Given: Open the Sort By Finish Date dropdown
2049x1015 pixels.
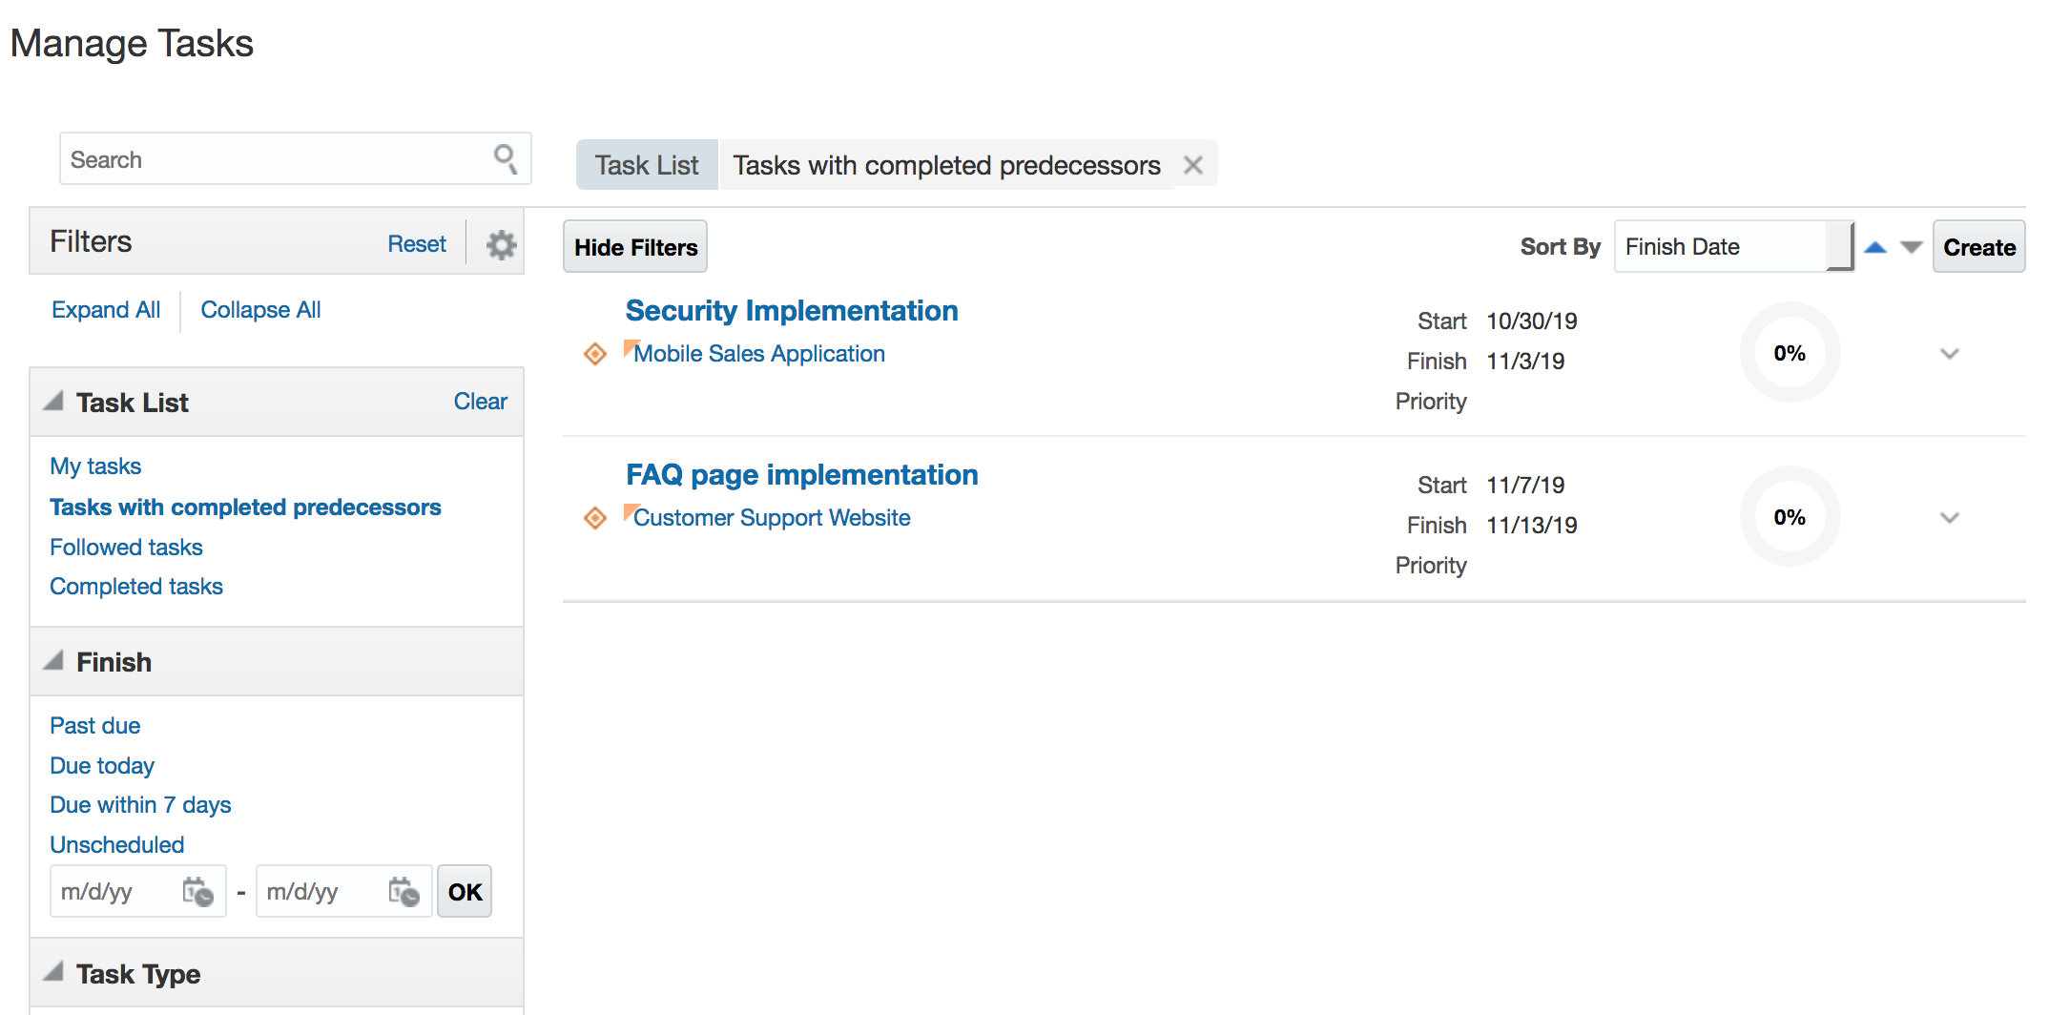Looking at the screenshot, I should coord(1733,247).
